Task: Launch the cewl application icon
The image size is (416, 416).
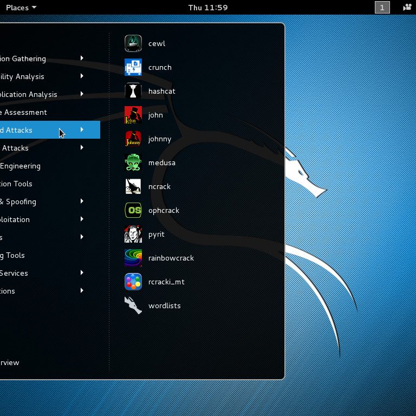Action: (133, 43)
